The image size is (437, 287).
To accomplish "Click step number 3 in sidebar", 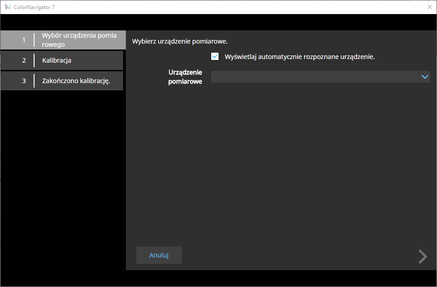I will (x=24, y=81).
